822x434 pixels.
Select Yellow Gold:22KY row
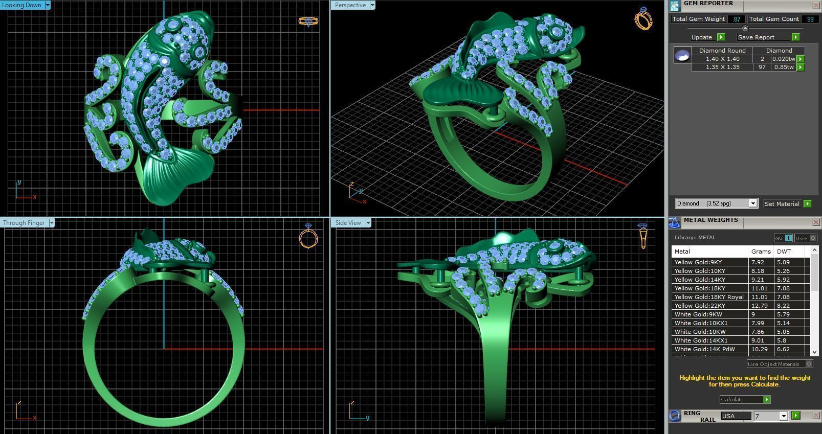coord(741,306)
